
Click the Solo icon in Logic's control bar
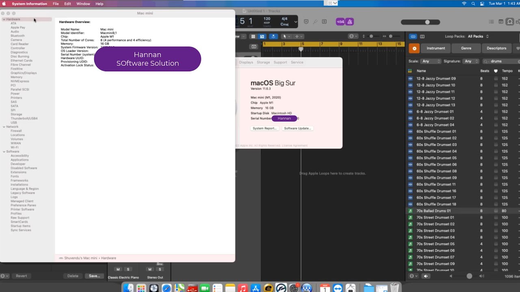[325, 21]
